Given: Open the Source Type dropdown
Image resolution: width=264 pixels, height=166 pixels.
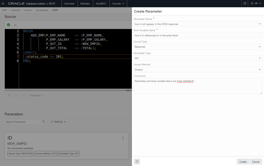Looking at the screenshot, I should 198,47.
